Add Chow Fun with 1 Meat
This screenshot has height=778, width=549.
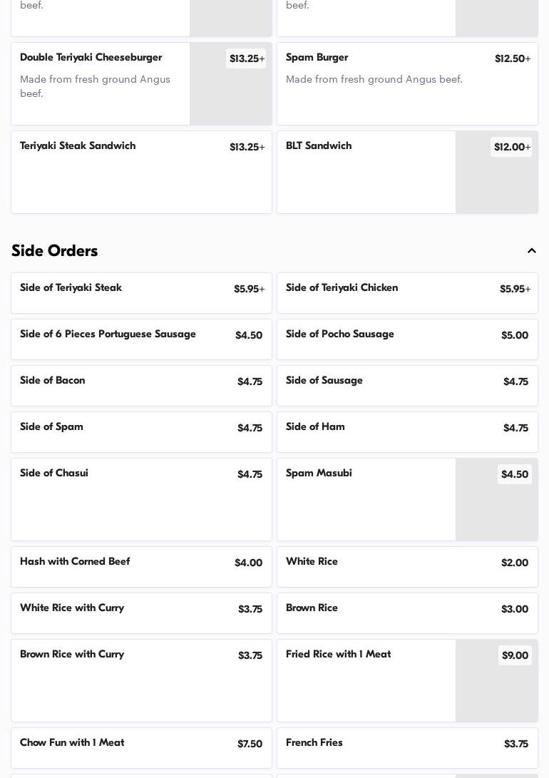[141, 747]
